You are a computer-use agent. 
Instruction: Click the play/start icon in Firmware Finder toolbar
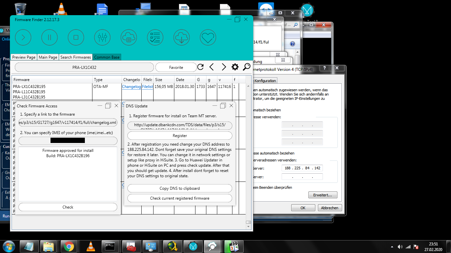click(23, 37)
